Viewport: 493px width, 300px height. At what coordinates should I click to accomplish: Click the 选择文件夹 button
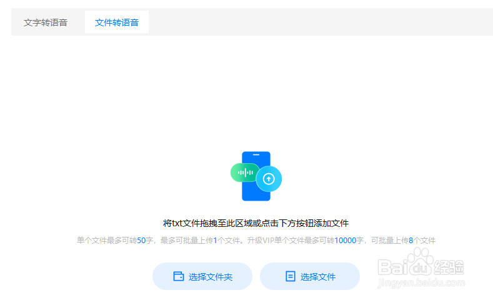[x=202, y=276]
